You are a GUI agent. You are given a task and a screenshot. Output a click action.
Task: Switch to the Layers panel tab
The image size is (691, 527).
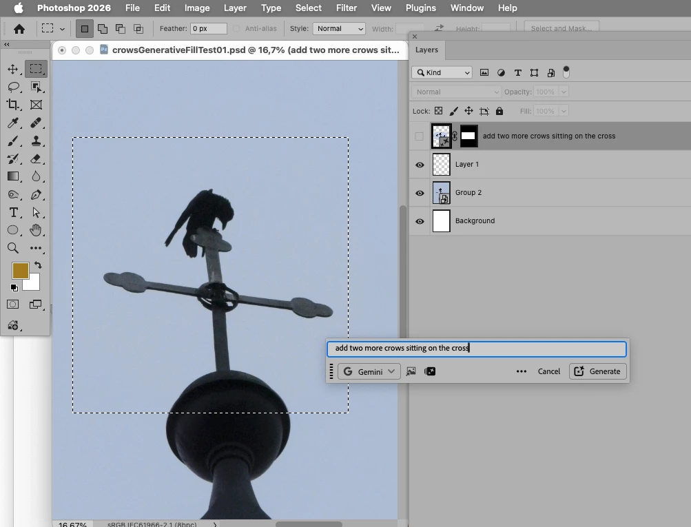click(x=426, y=50)
